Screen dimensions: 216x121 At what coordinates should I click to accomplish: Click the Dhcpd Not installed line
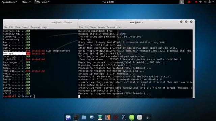(36, 51)
